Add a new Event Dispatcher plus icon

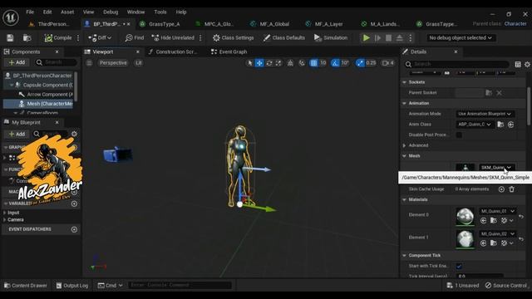[x=74, y=229]
